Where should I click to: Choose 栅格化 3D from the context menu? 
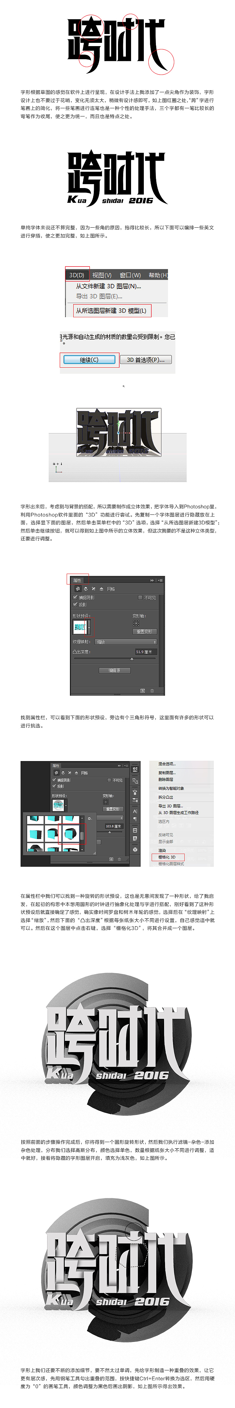pyautogui.click(x=167, y=857)
